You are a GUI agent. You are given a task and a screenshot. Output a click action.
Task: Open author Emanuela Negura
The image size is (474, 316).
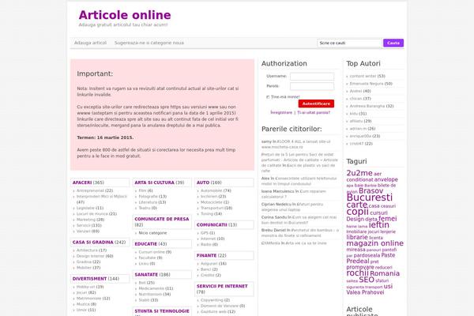coord(367,84)
